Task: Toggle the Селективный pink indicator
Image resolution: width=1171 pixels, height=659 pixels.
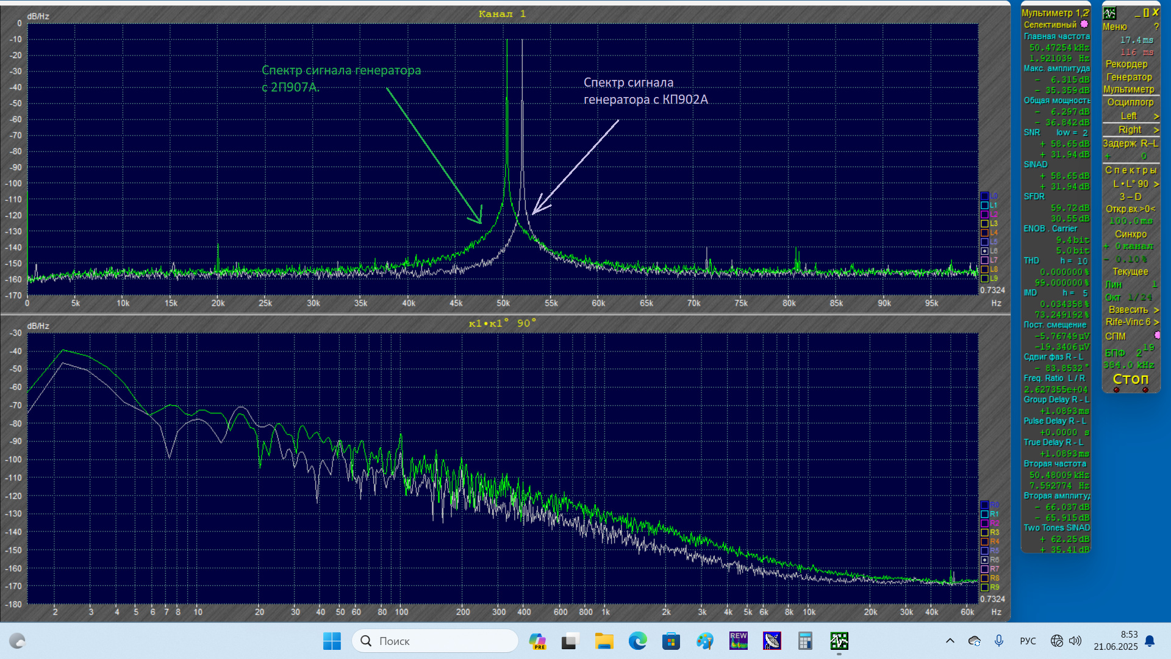Action: pyautogui.click(x=1084, y=24)
